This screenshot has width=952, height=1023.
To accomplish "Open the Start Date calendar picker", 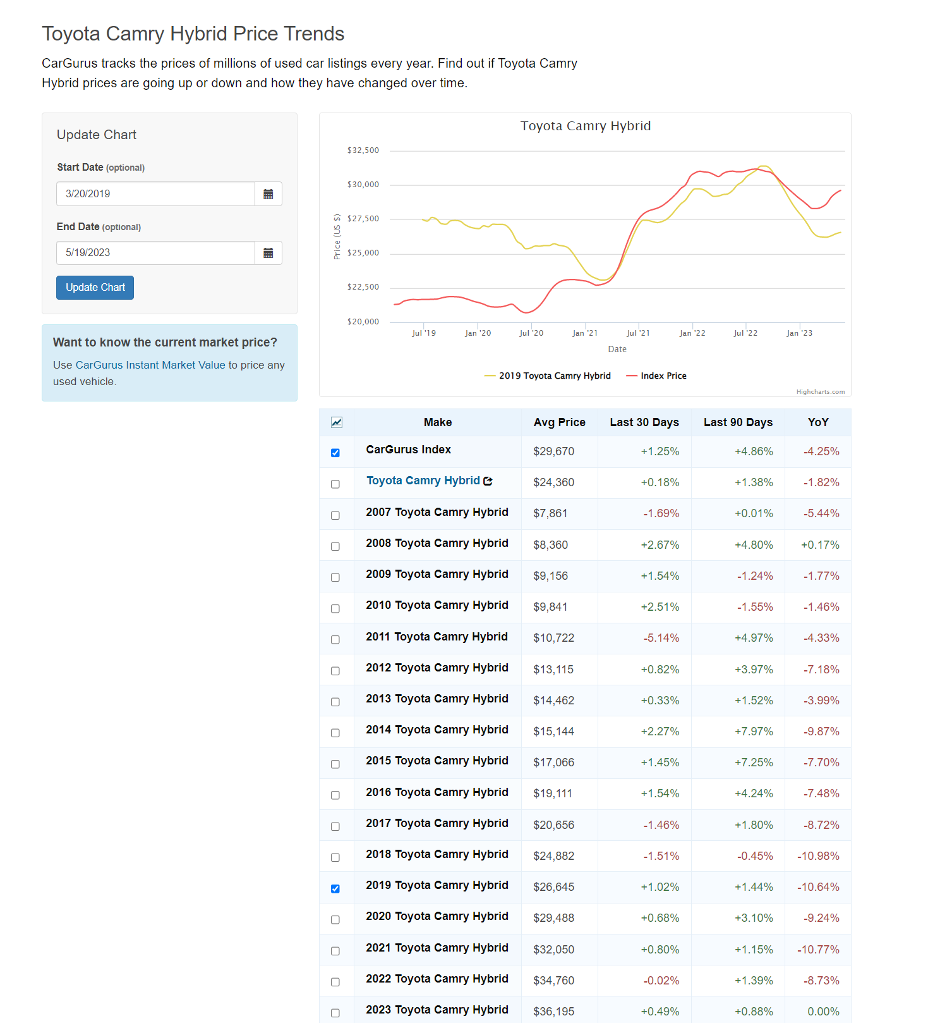I will pos(268,194).
